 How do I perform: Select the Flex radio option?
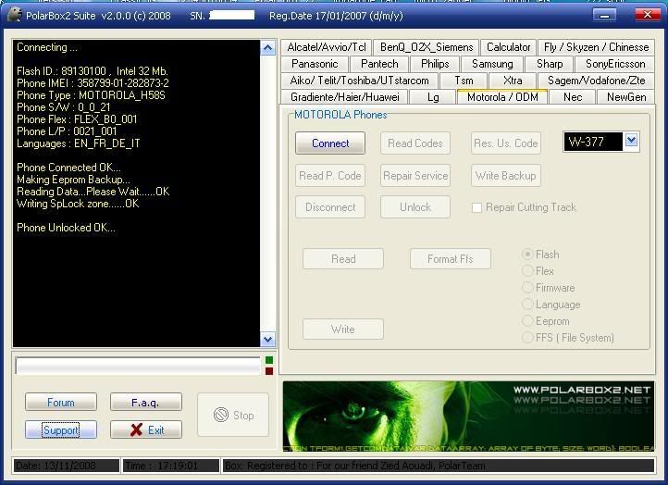point(528,271)
